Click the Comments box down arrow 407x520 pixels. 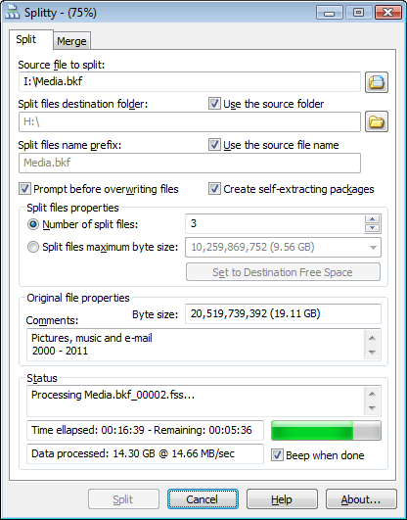pos(372,352)
